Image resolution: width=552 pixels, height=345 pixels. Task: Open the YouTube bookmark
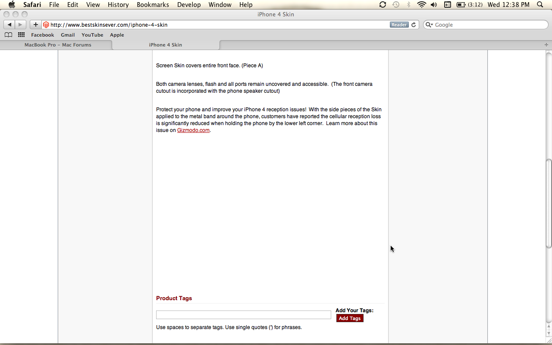[92, 35]
